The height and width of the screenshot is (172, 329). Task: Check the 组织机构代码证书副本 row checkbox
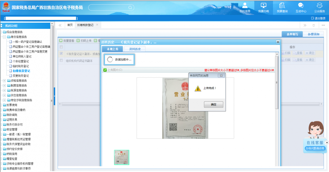61,61
